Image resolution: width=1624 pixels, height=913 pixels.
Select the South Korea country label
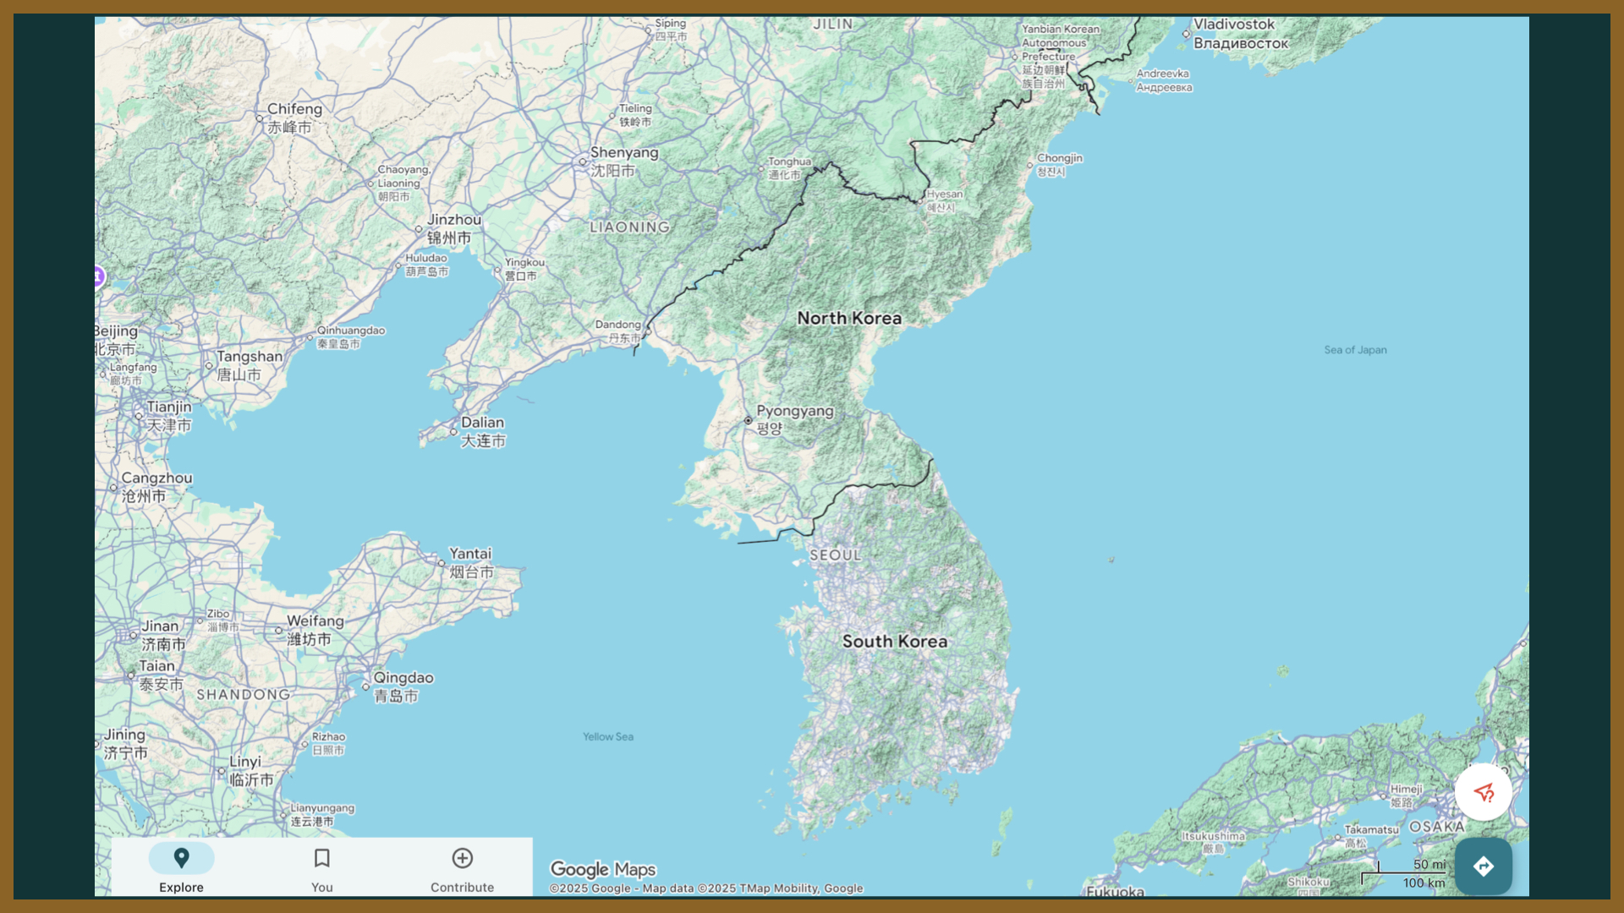click(x=896, y=642)
